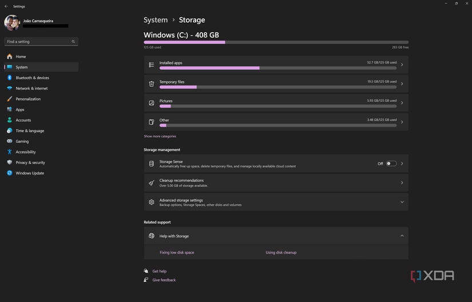Open the Accounts person icon

[10, 120]
